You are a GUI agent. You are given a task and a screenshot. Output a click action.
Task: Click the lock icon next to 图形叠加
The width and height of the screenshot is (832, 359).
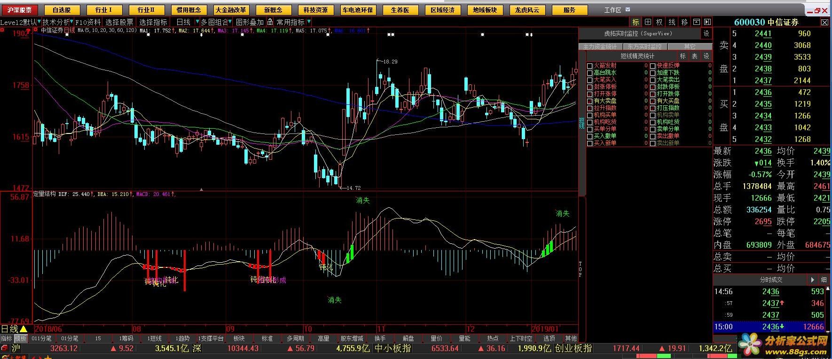(270, 22)
